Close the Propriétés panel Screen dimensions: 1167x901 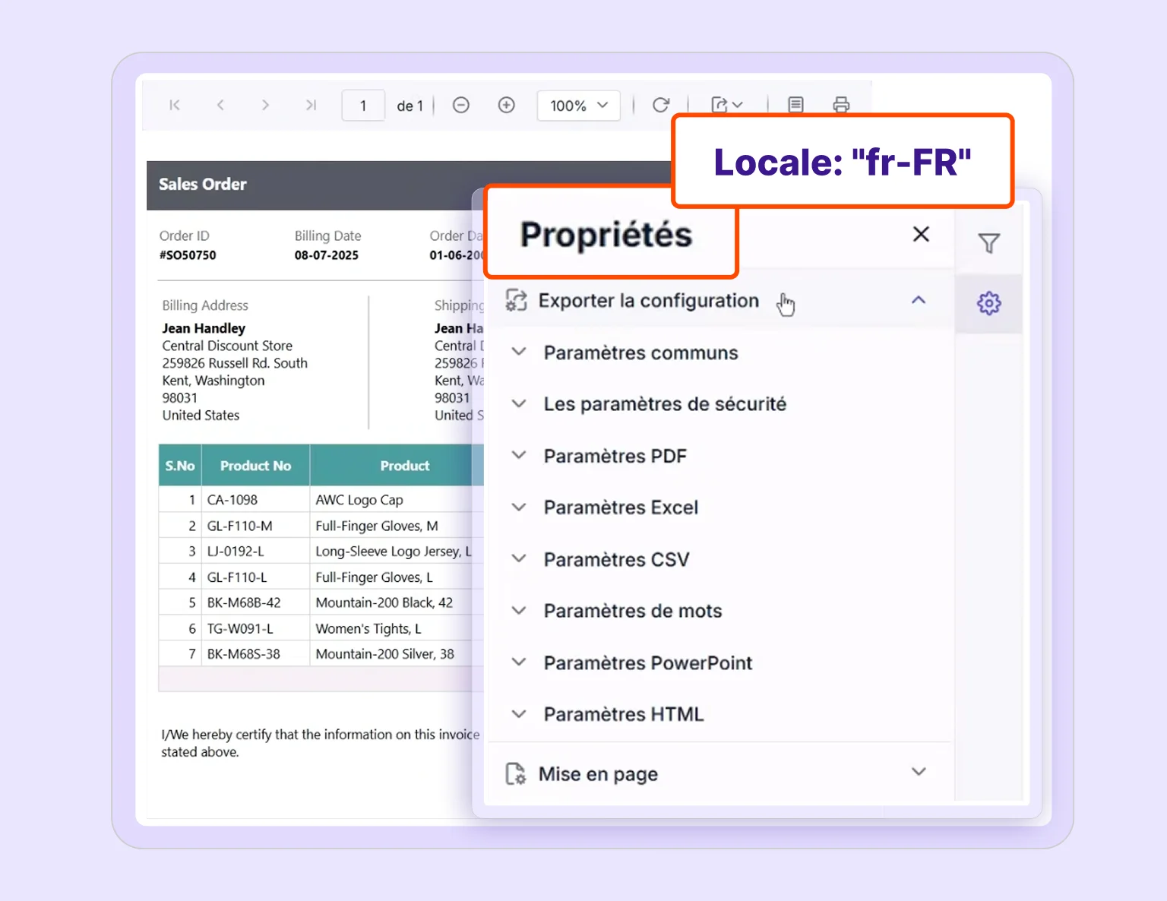point(921,234)
